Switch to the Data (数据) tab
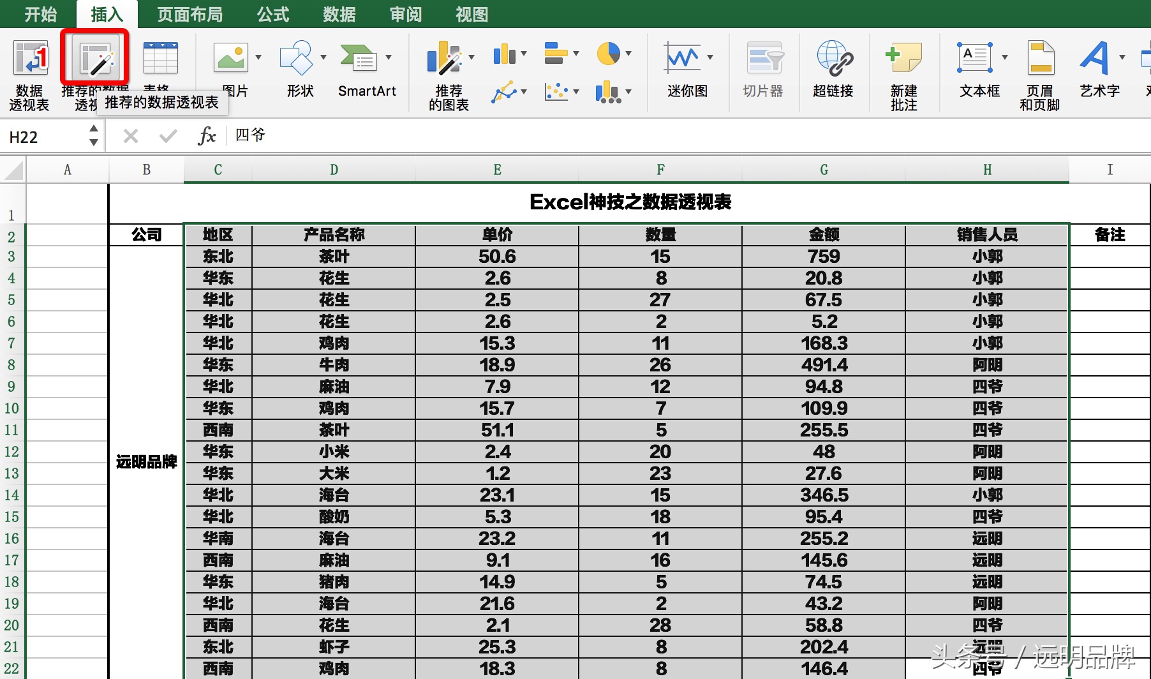Screen dimensions: 1151x679 [339, 14]
